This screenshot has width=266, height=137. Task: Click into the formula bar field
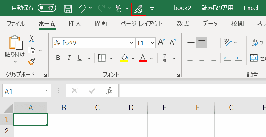click(193, 91)
